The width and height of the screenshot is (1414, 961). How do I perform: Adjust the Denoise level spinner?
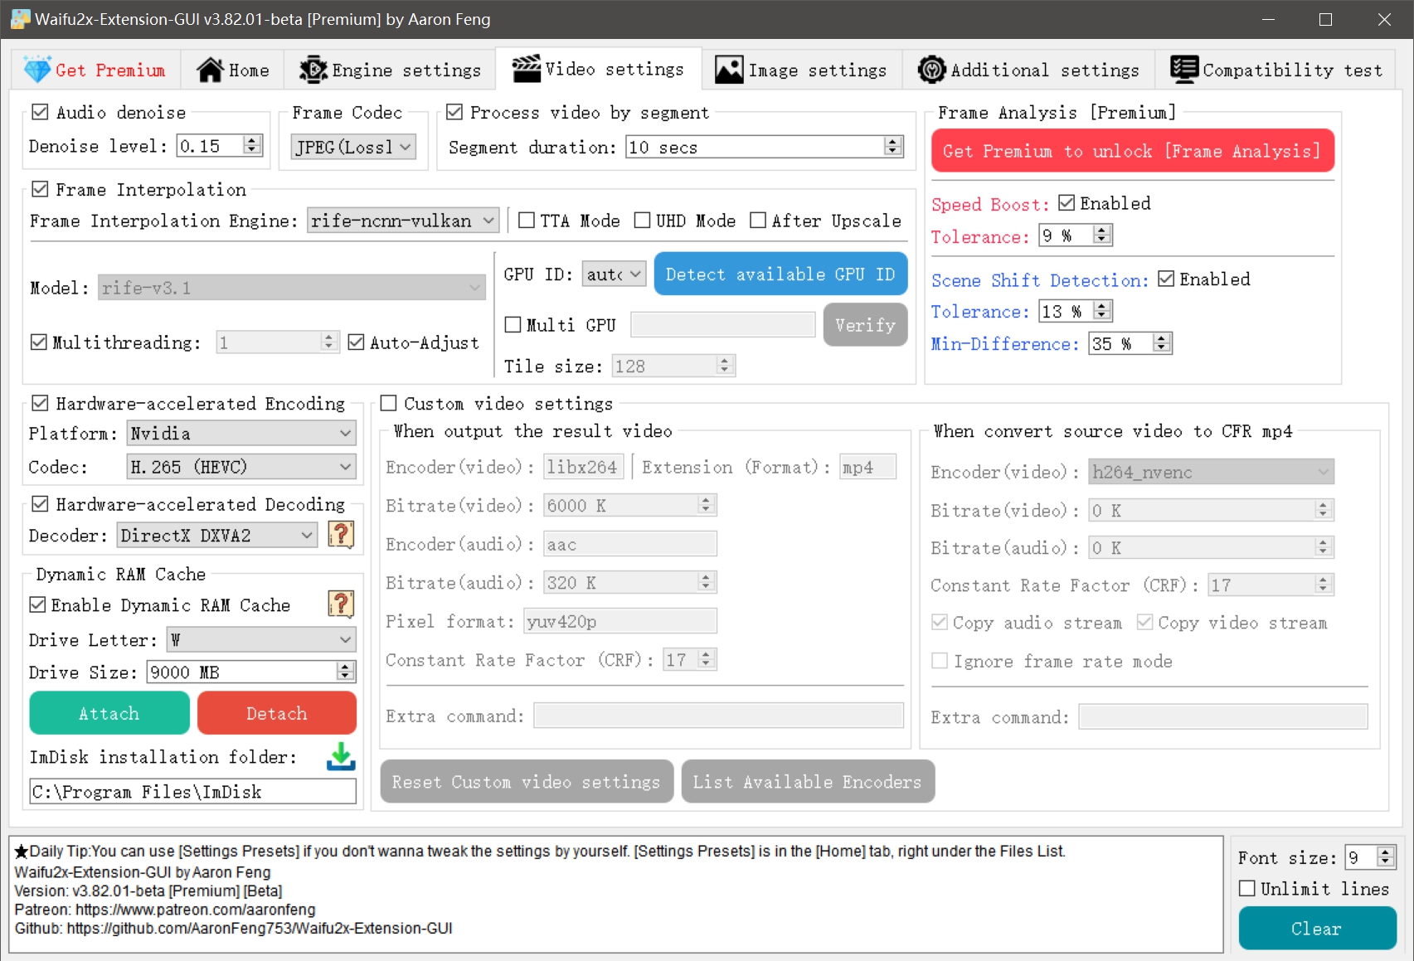pyautogui.click(x=220, y=145)
